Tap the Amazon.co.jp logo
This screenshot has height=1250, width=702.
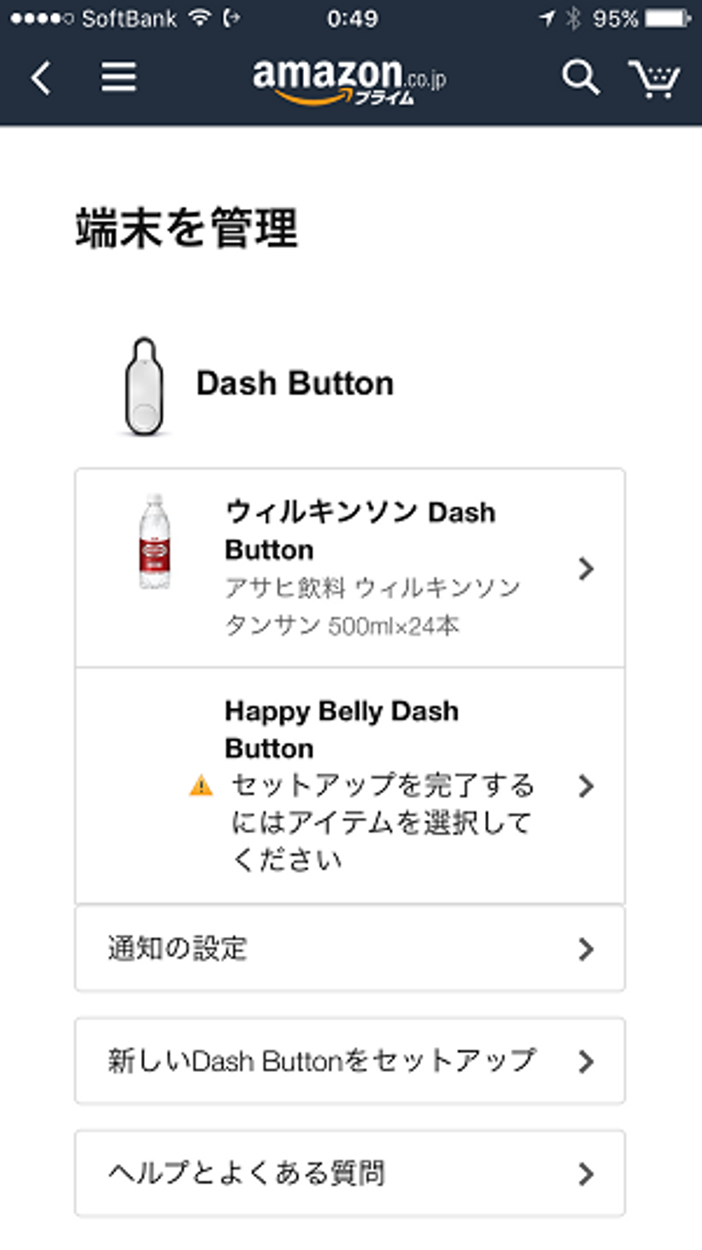pos(349,80)
